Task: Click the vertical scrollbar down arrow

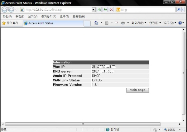Action: coord(184,120)
